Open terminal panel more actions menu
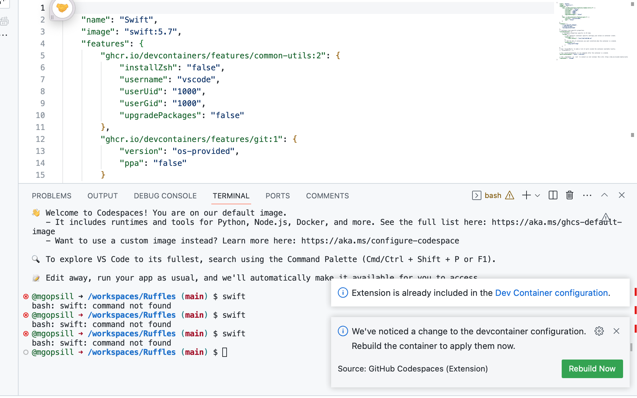The height and width of the screenshot is (398, 637). (587, 195)
